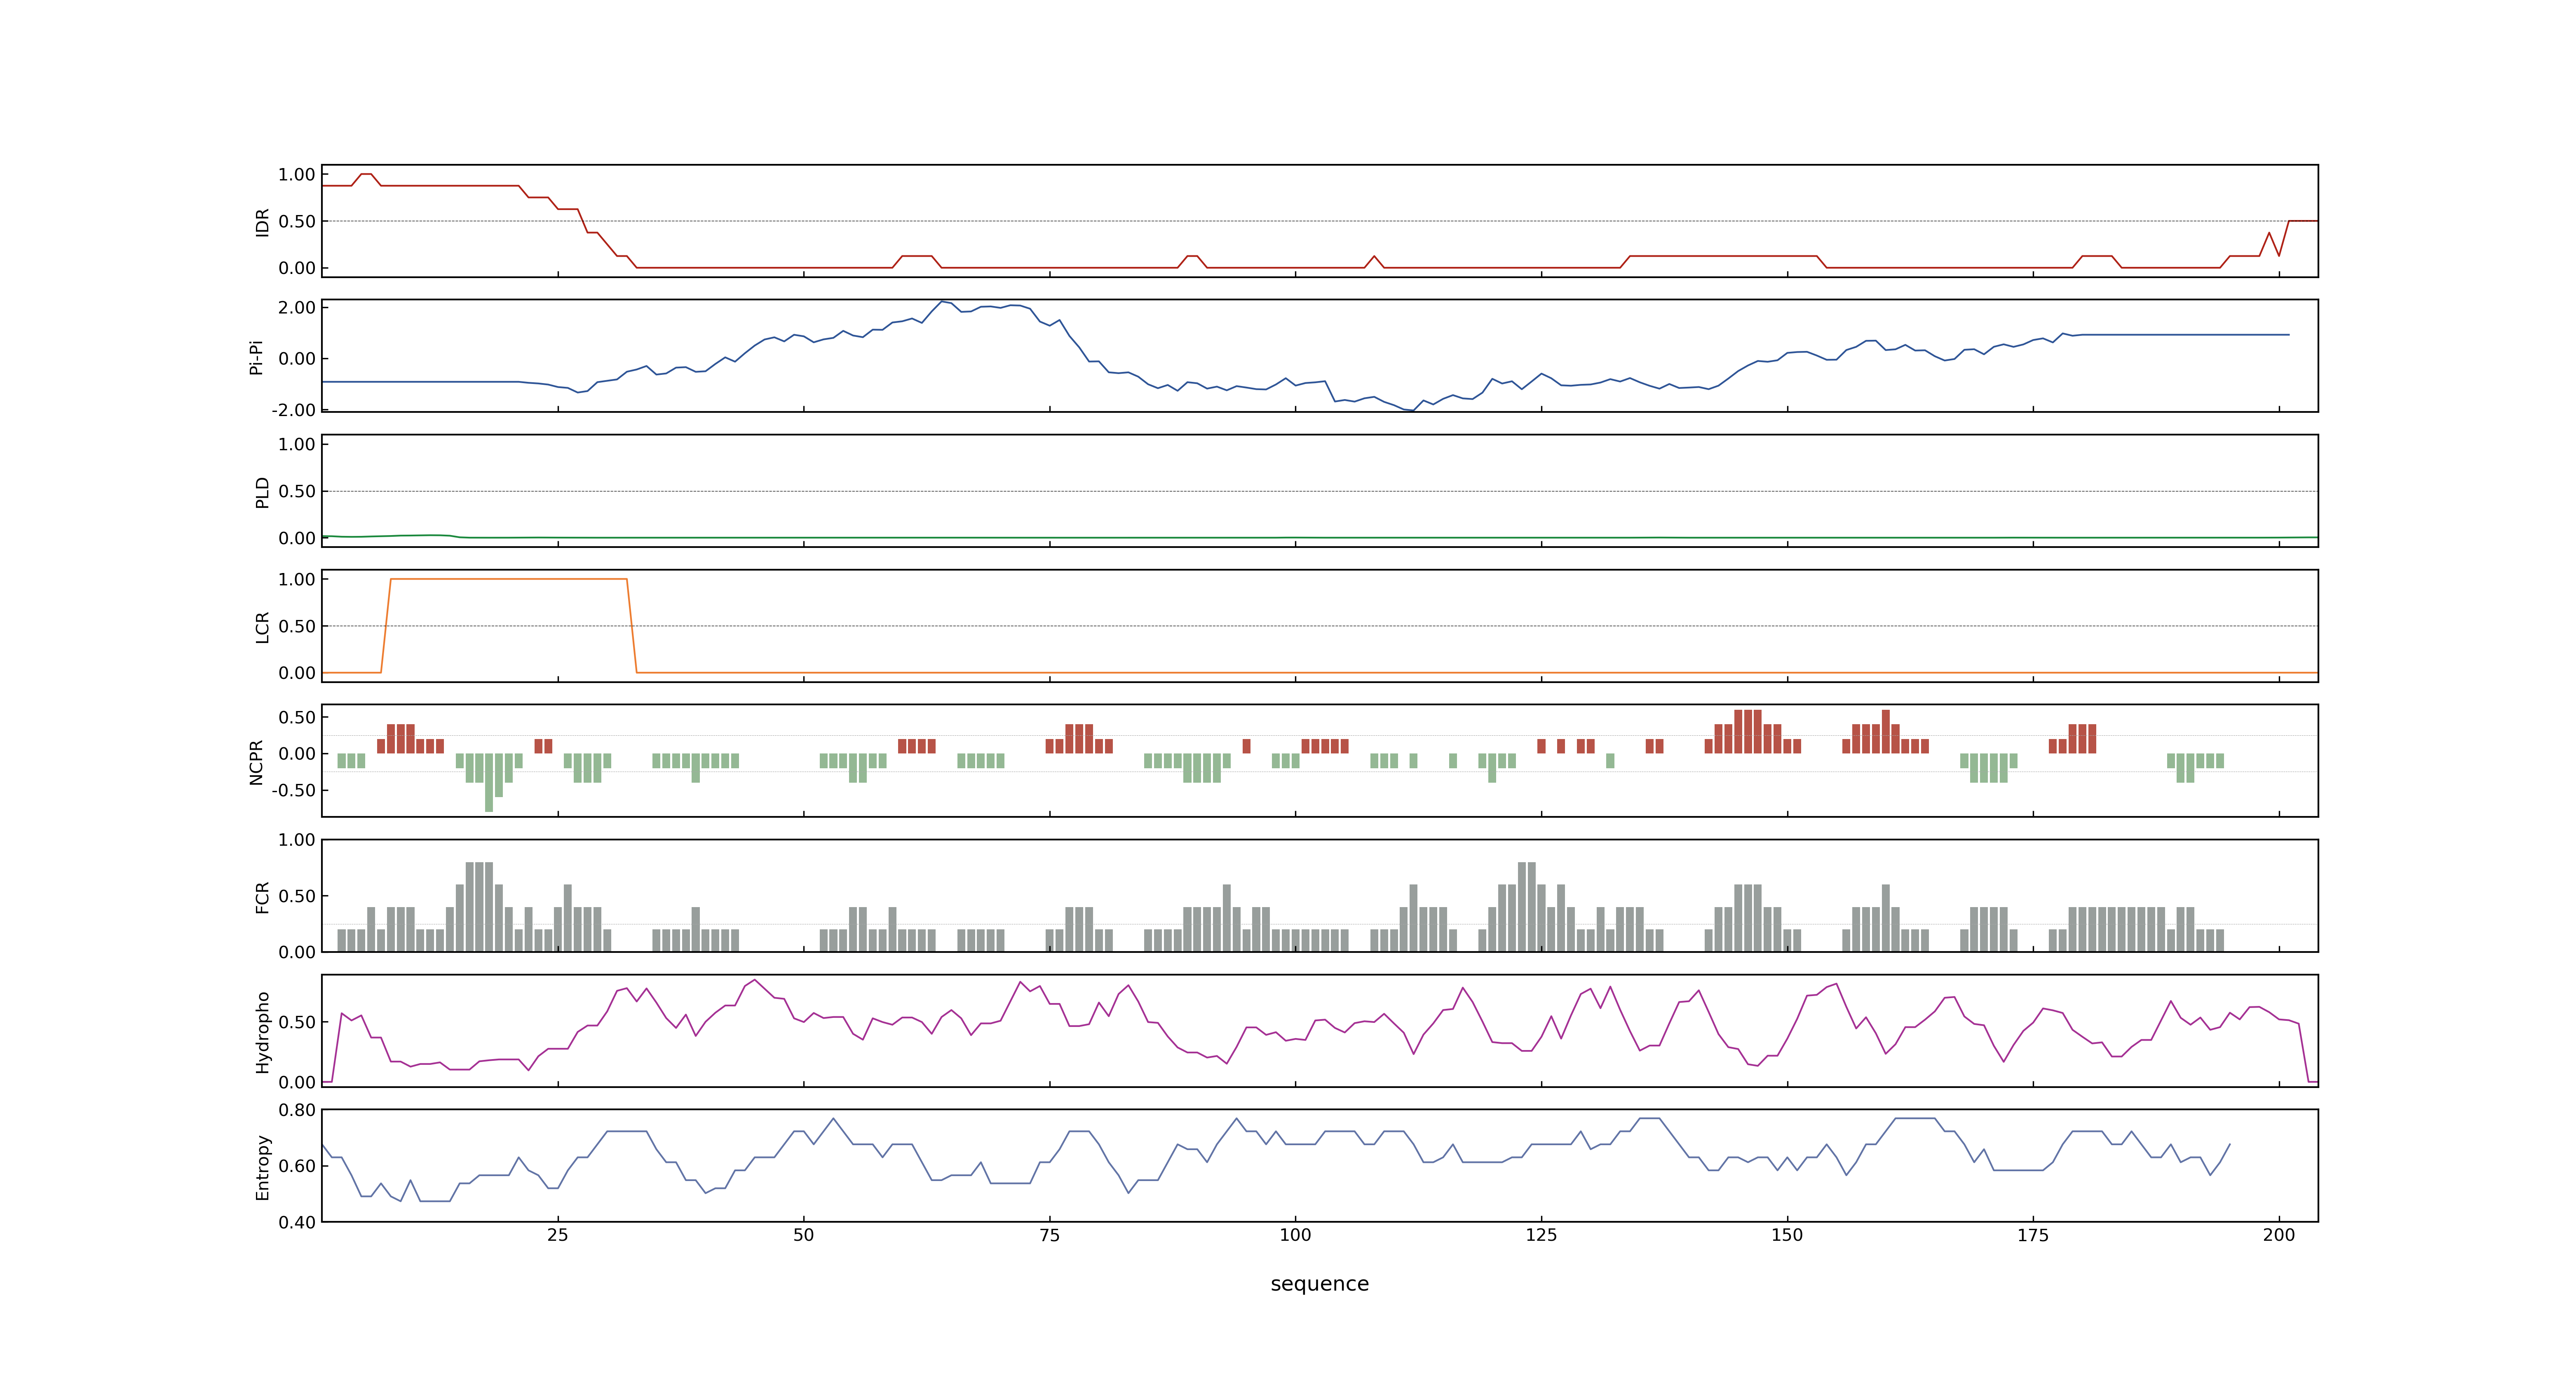
Task: Click the 0.00 tick of the IDR panel
Action: (x=297, y=268)
